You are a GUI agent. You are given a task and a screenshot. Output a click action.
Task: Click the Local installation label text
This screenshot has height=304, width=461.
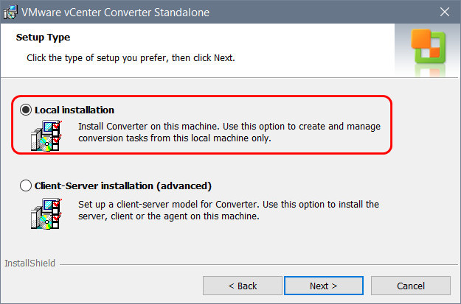[74, 110]
